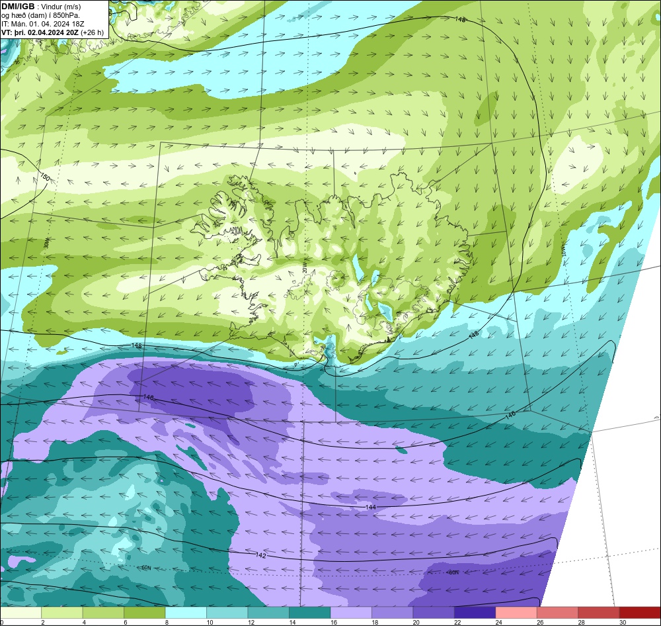Click the left "60N" latitude label
This screenshot has width=661, height=626.
coord(146,568)
